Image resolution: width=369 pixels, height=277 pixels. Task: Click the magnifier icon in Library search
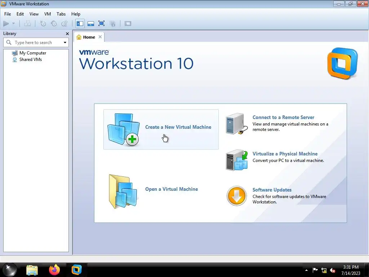[x=9, y=43]
